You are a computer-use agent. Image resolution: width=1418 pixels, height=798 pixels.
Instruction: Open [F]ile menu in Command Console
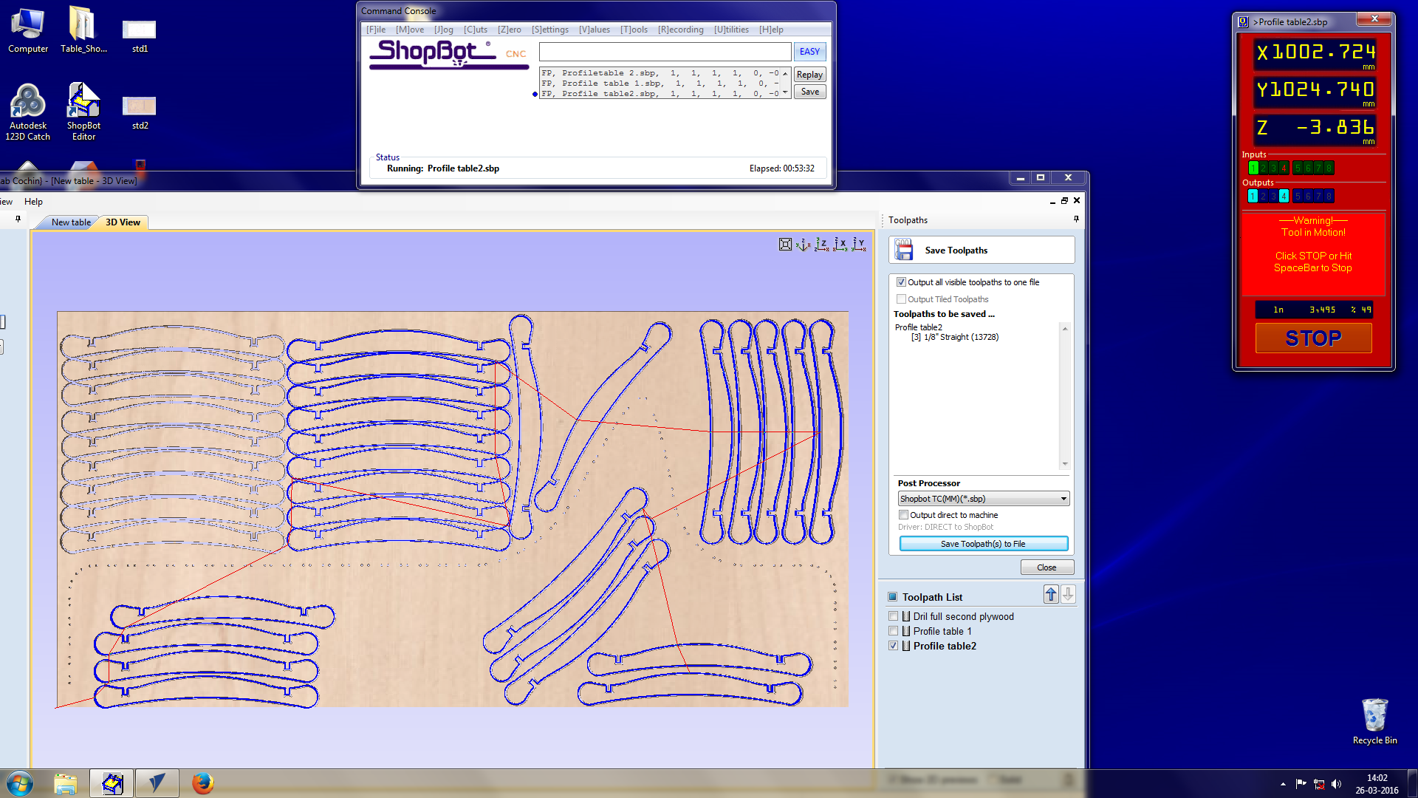point(376,30)
